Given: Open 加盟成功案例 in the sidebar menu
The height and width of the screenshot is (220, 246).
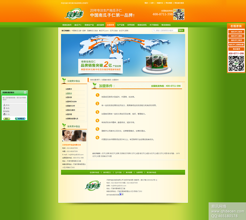Looking at the screenshot, I should tap(70, 110).
